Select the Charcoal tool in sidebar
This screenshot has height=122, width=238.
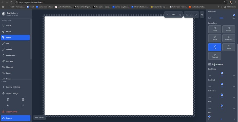[15, 67]
